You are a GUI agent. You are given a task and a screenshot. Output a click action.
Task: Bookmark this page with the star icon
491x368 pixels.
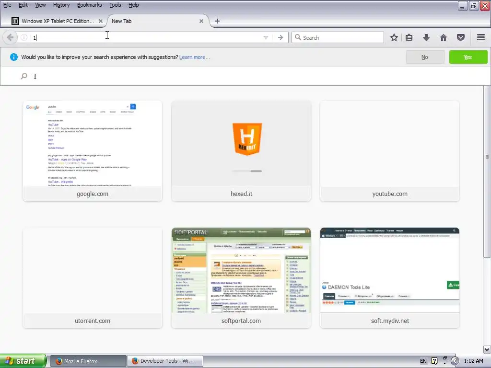394,37
